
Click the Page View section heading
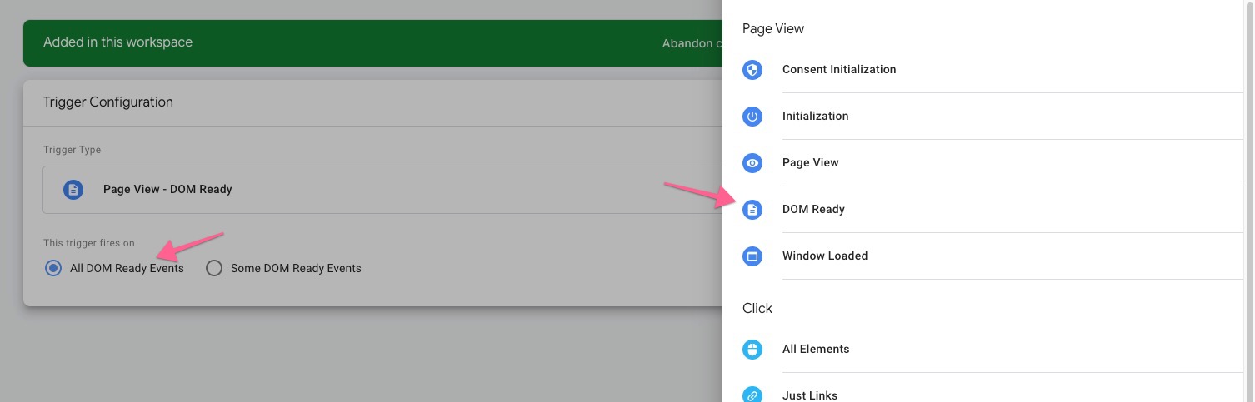click(x=773, y=29)
